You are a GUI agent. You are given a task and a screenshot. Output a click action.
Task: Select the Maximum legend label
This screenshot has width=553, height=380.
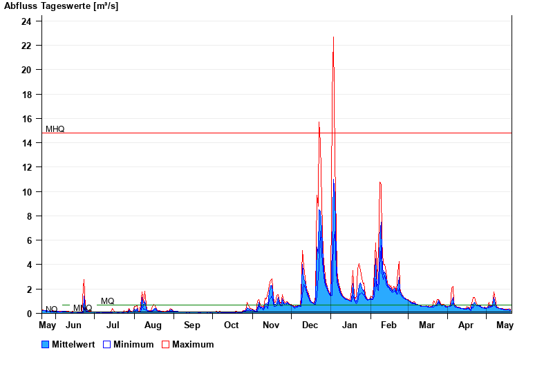[193, 344]
